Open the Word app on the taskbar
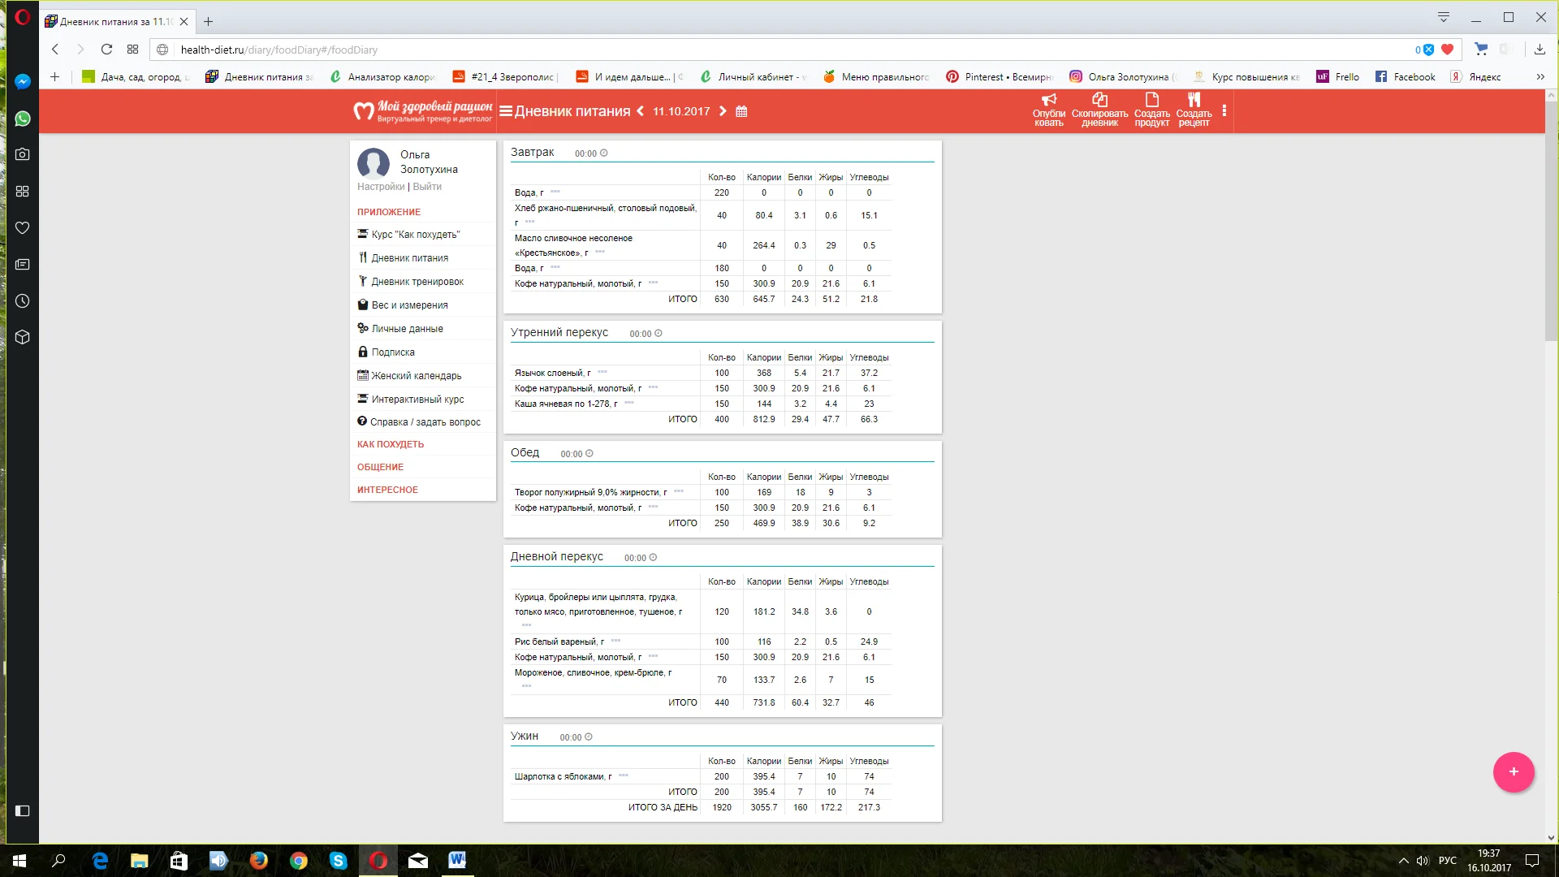 (457, 860)
